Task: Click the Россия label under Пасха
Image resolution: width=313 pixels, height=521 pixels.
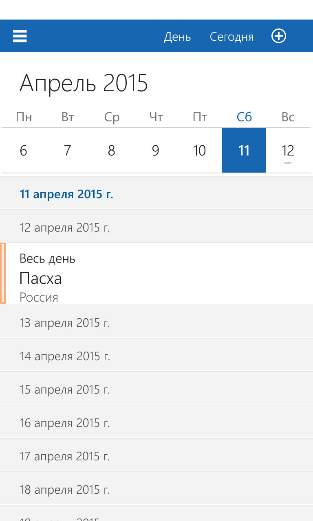Action: [x=39, y=297]
